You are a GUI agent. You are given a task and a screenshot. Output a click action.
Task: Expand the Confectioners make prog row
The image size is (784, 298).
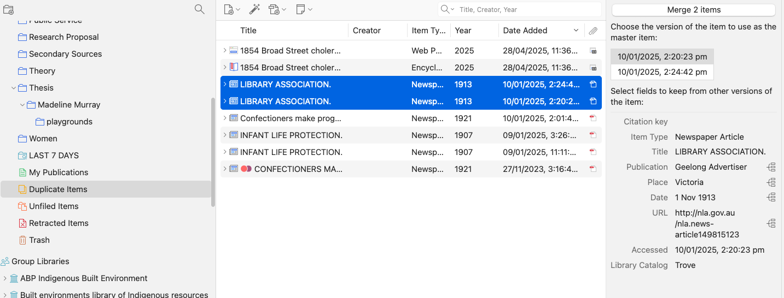coord(224,118)
